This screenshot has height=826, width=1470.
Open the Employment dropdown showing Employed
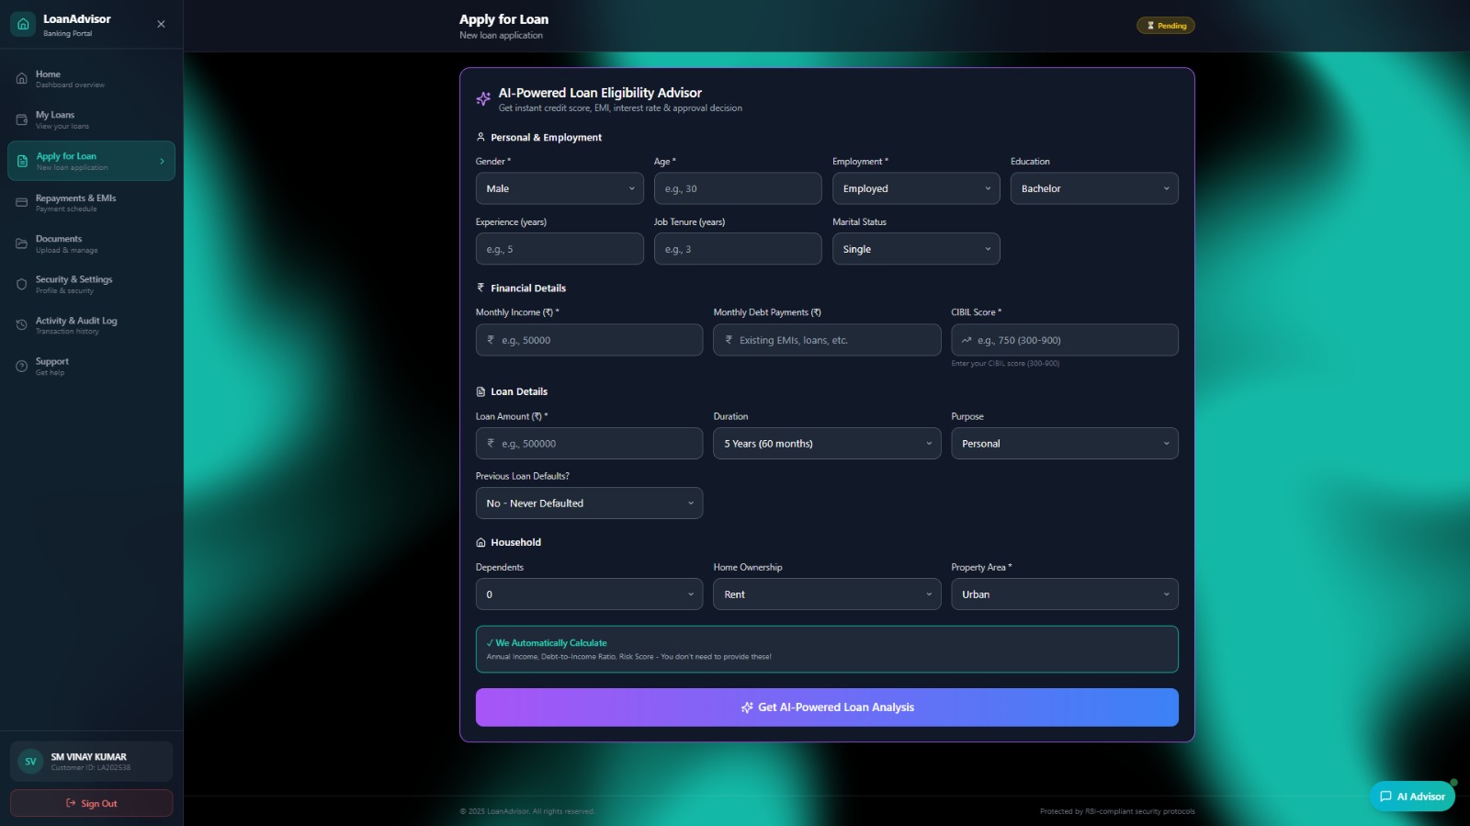(x=916, y=188)
